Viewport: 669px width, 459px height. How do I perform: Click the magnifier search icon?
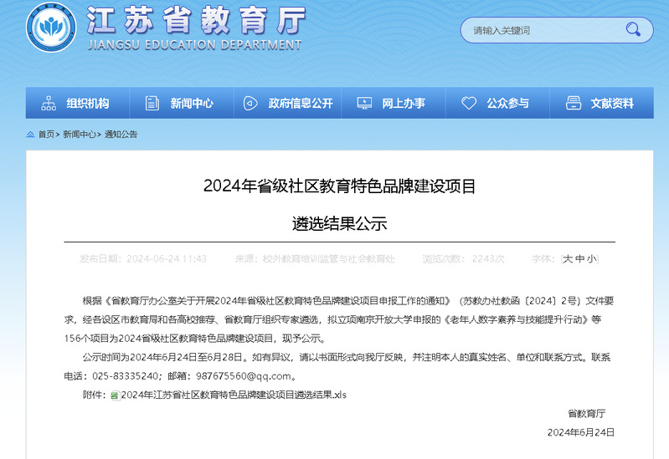tap(633, 31)
